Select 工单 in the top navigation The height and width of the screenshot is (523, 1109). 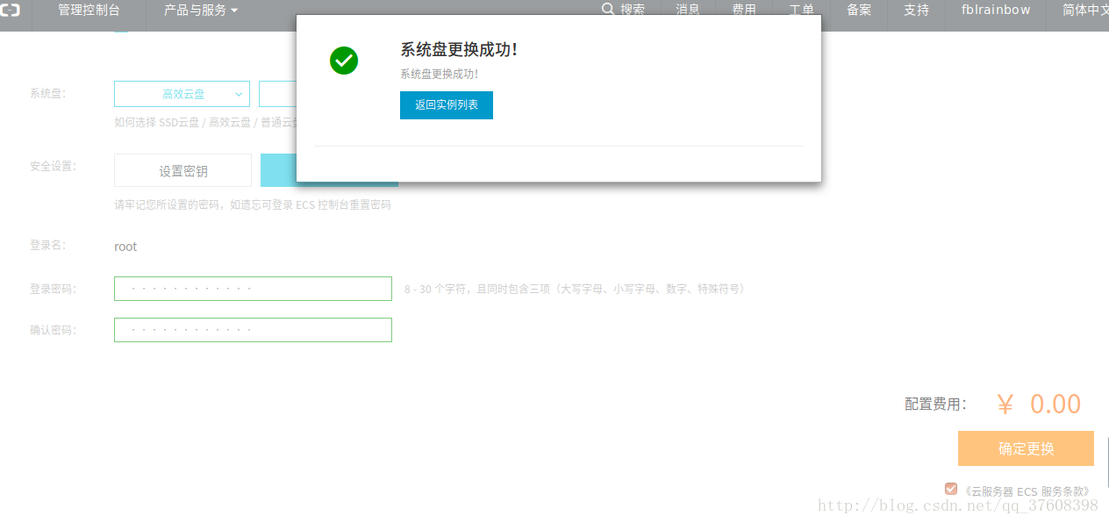pos(801,10)
